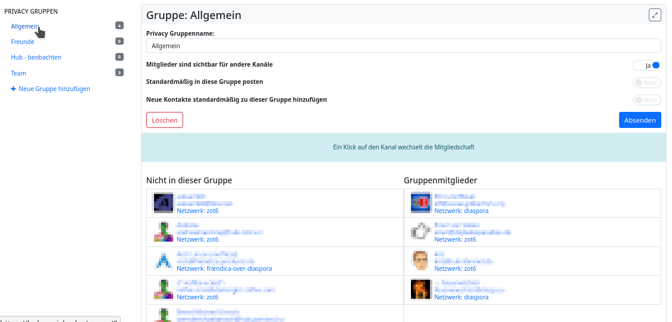Click the blue-red avatar of first group member
The height and width of the screenshot is (322, 672).
click(x=420, y=203)
